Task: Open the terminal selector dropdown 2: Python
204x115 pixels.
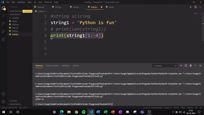Action: (165, 66)
